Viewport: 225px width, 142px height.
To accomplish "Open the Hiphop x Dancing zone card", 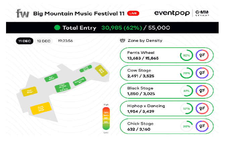I will (167, 109).
